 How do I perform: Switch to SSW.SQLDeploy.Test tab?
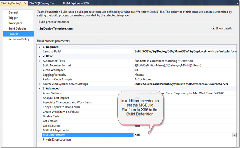(42, 3)
